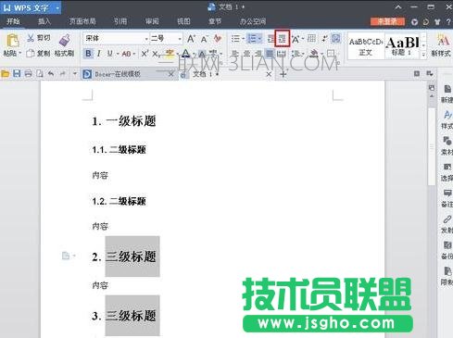Align paragraph to the left
The width and height of the screenshot is (453, 338).
pyautogui.click(x=235, y=54)
